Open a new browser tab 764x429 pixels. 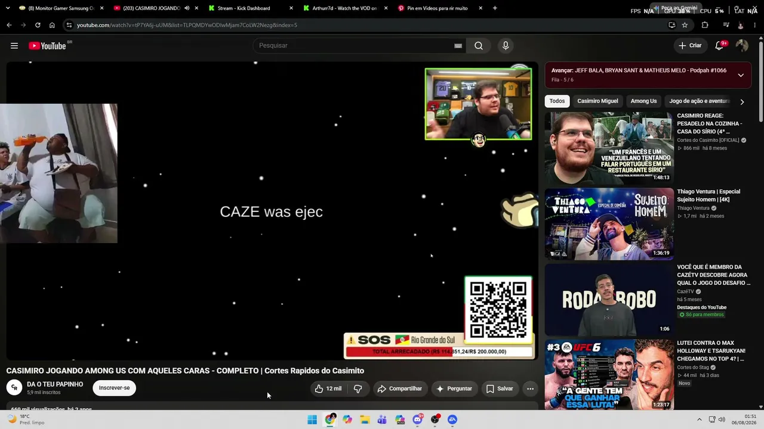pyautogui.click(x=495, y=8)
